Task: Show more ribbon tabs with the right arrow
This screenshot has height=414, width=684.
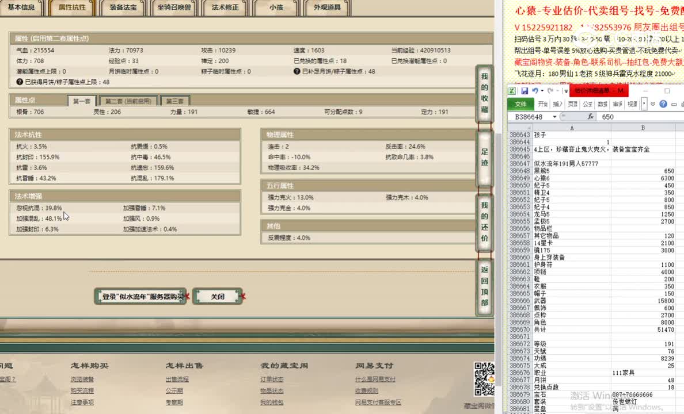Action: click(x=644, y=104)
